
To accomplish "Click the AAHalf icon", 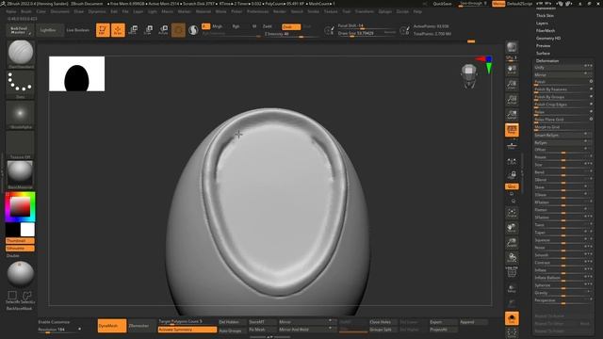I will [512, 115].
